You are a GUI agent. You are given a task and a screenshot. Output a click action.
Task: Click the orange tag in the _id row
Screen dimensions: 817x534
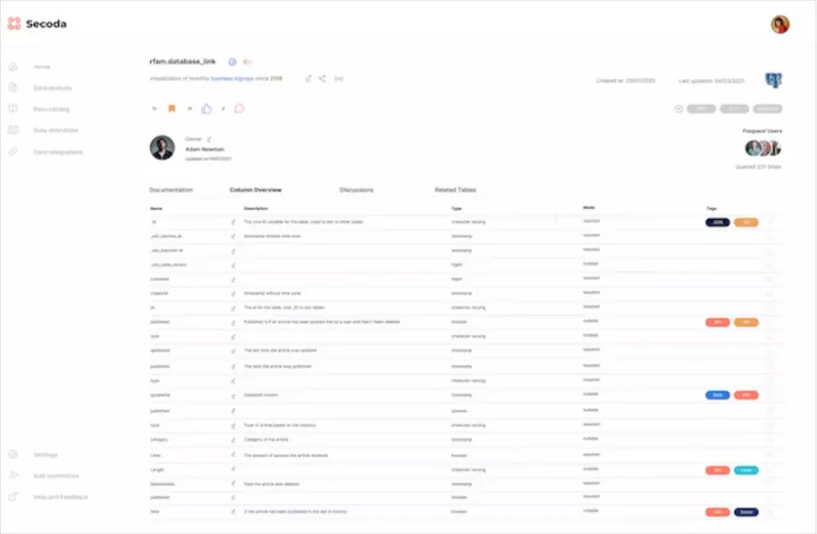coord(746,222)
